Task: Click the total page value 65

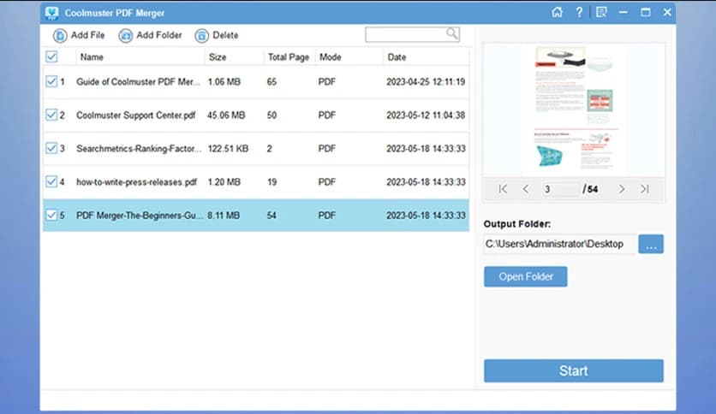Action: (x=271, y=81)
